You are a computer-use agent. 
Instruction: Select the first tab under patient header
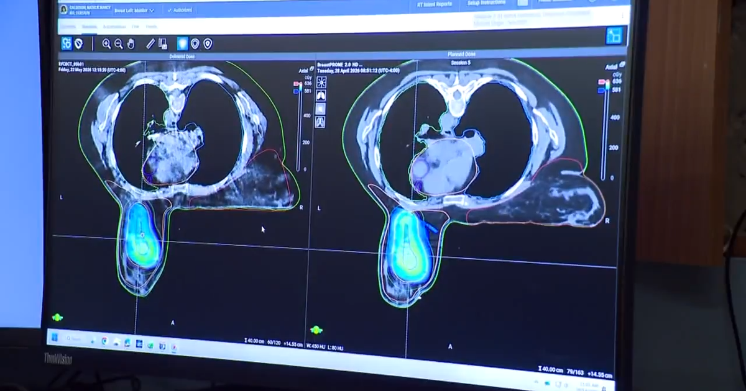tap(68, 27)
